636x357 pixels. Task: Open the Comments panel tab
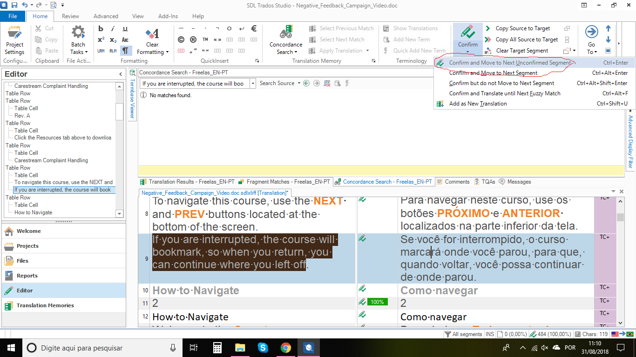pos(453,182)
